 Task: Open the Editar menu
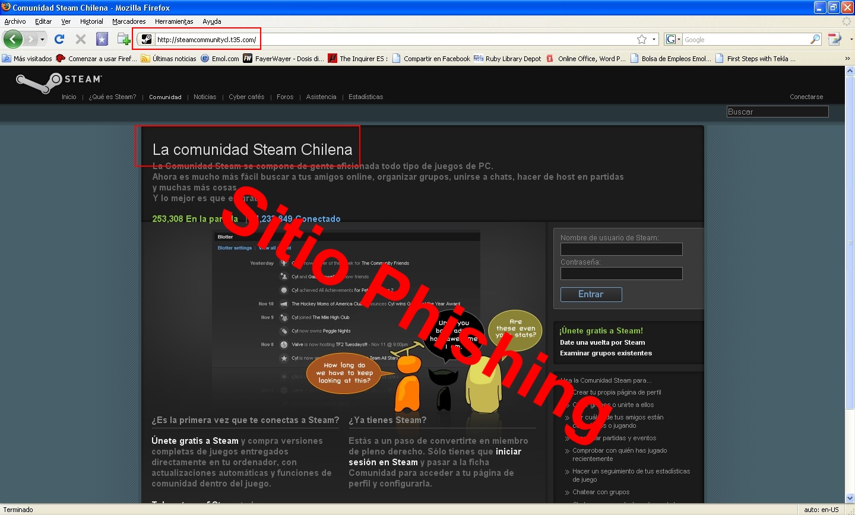click(43, 21)
